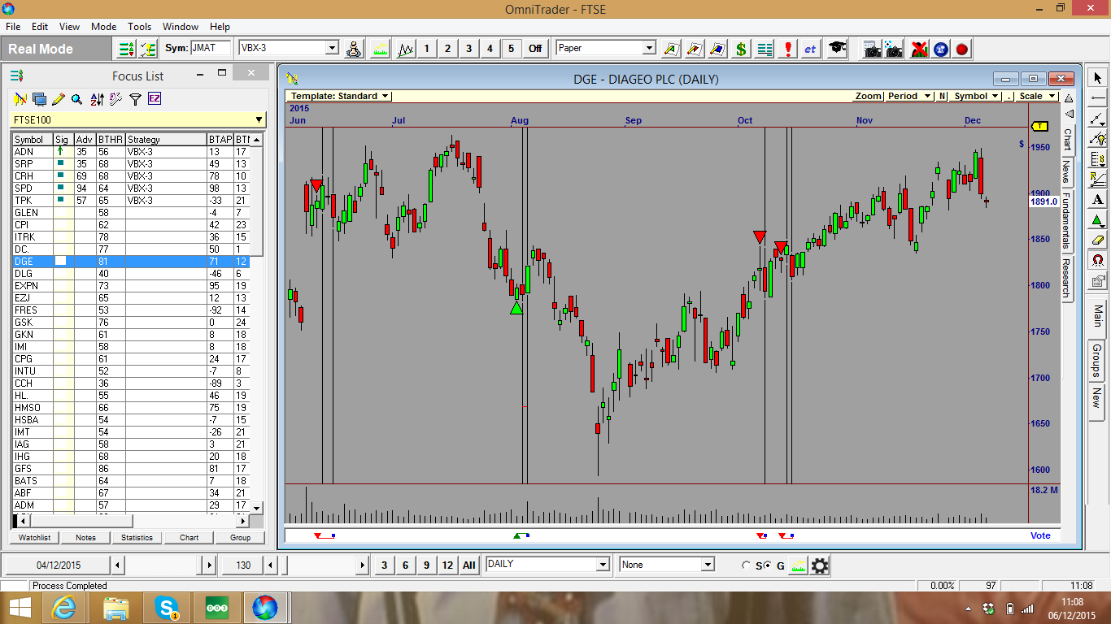
Task: Click the magnifier search icon in Focus List
Action: pyautogui.click(x=76, y=99)
